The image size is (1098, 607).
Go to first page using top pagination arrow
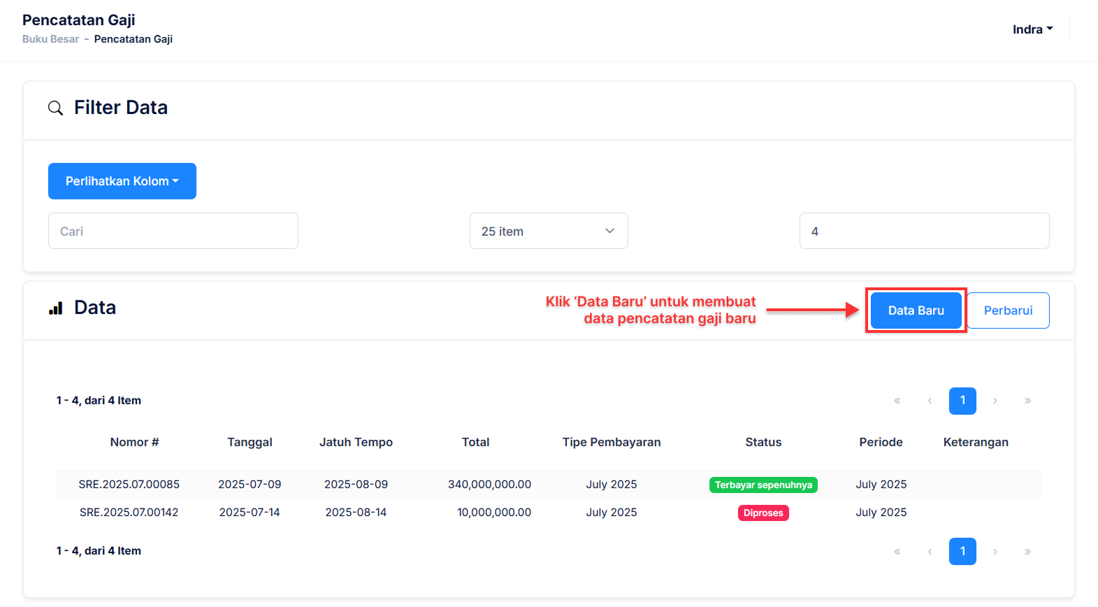(897, 401)
